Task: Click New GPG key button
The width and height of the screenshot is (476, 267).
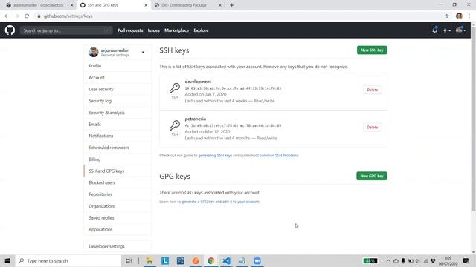Action: (x=372, y=176)
